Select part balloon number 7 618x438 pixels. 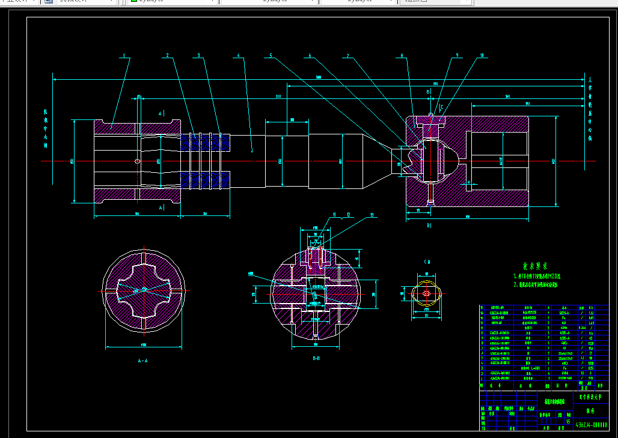(x=347, y=55)
